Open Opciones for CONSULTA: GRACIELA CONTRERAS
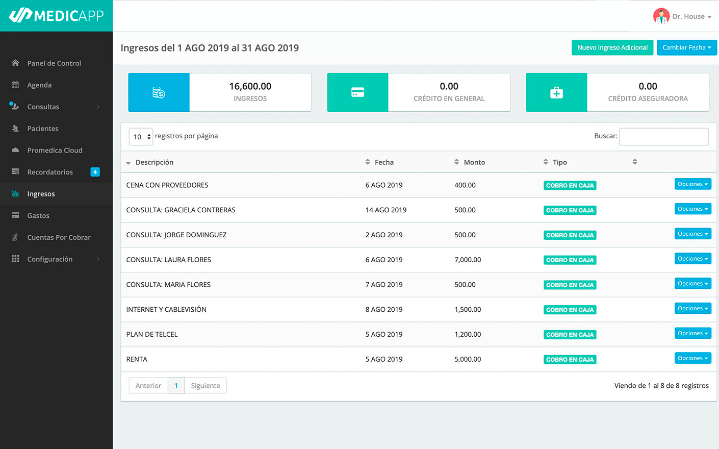 [x=692, y=209]
